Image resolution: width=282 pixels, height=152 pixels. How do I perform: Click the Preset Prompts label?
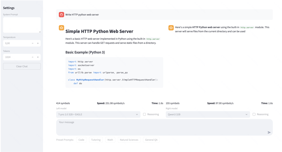coord(65,140)
